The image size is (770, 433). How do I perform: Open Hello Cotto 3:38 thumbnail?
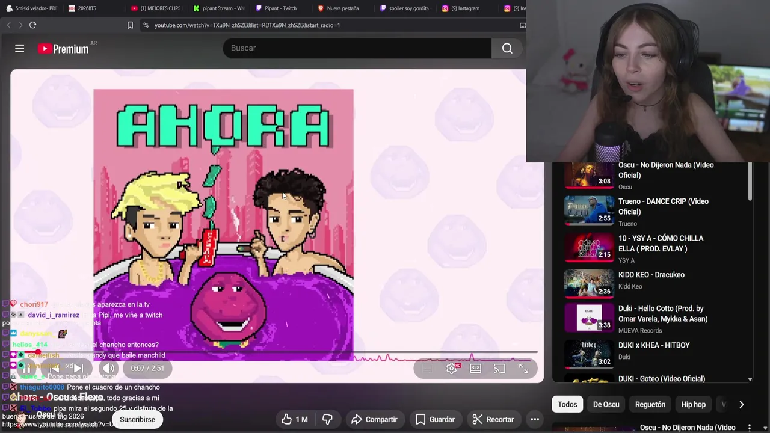point(589,318)
